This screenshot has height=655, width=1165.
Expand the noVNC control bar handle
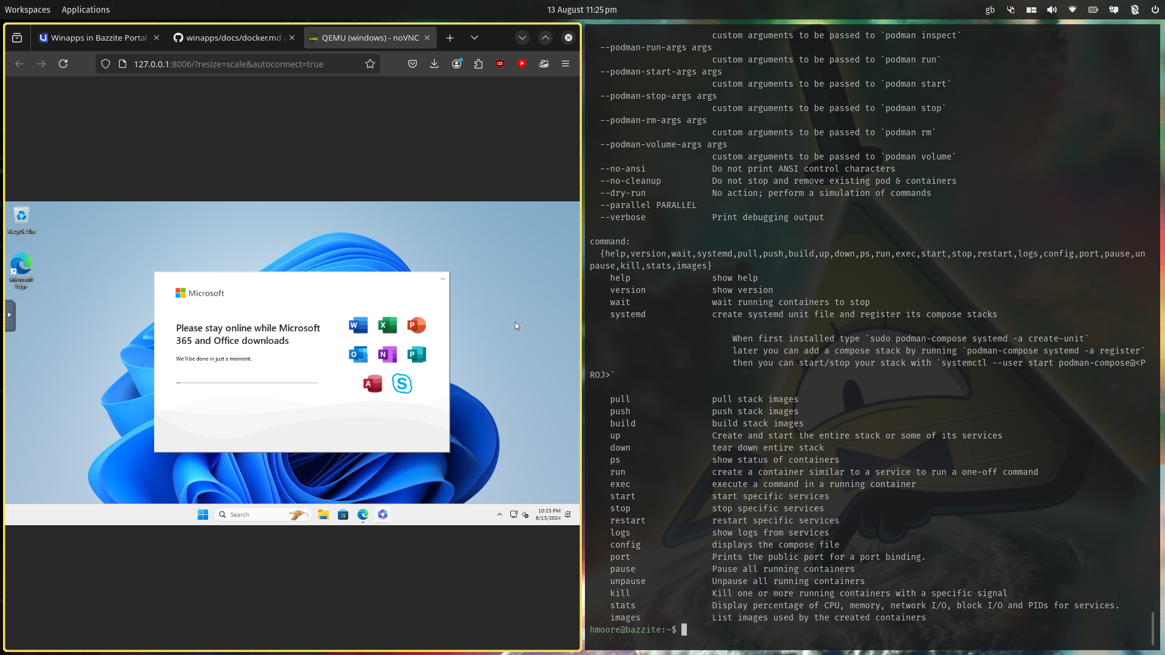(10, 315)
